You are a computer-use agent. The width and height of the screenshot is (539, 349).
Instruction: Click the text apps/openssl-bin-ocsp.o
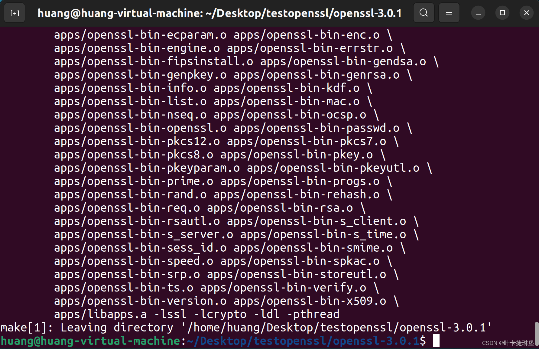pos(290,115)
